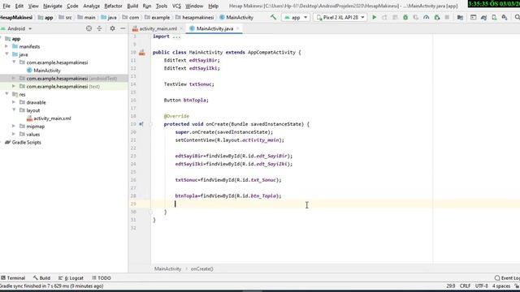Image resolution: width=520 pixels, height=292 pixels.
Task: Open the Pixel 2 XL API 28 device dropdown
Action: (x=340, y=17)
